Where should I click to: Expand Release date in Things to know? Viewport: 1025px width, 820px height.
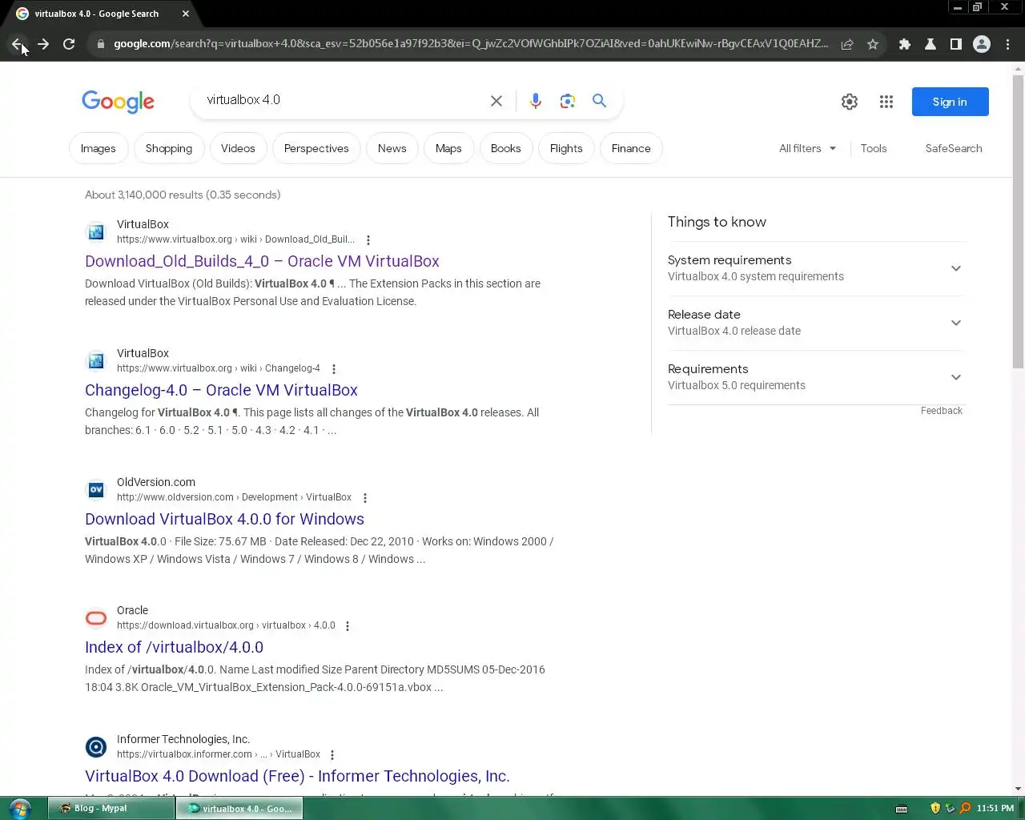tap(816, 323)
